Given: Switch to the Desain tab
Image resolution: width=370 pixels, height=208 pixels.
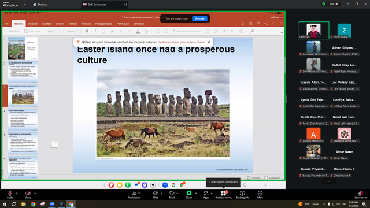Looking at the screenshot, I should (60, 24).
